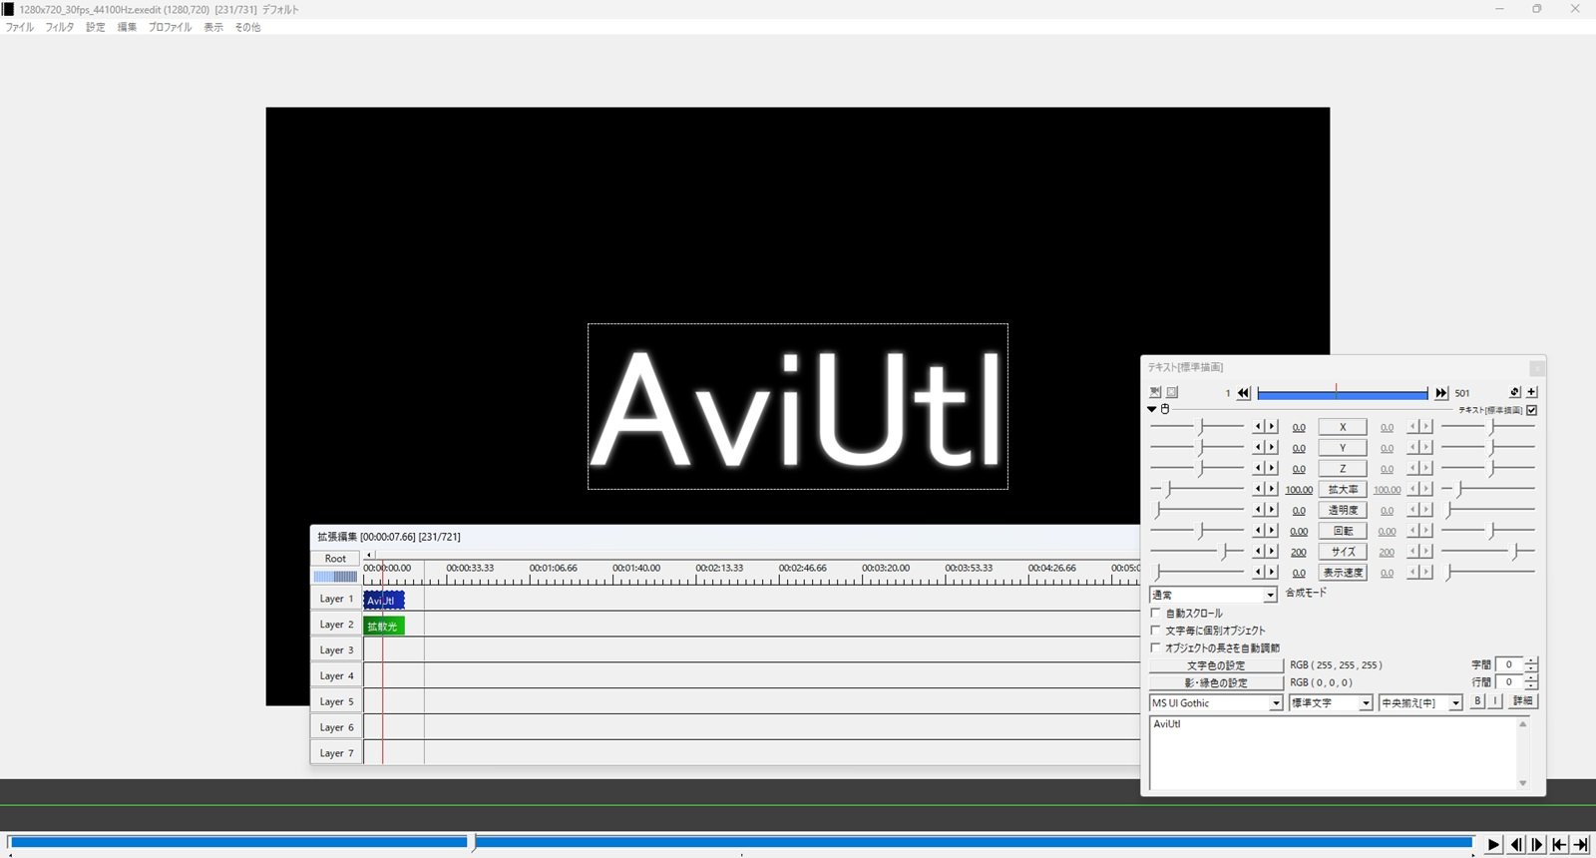Click 影・縁色の設定 button
Screen dimensions: 1596x858
(1216, 683)
